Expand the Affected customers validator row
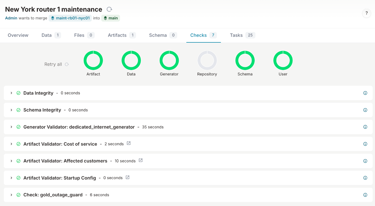The height and width of the screenshot is (206, 375). (x=11, y=161)
